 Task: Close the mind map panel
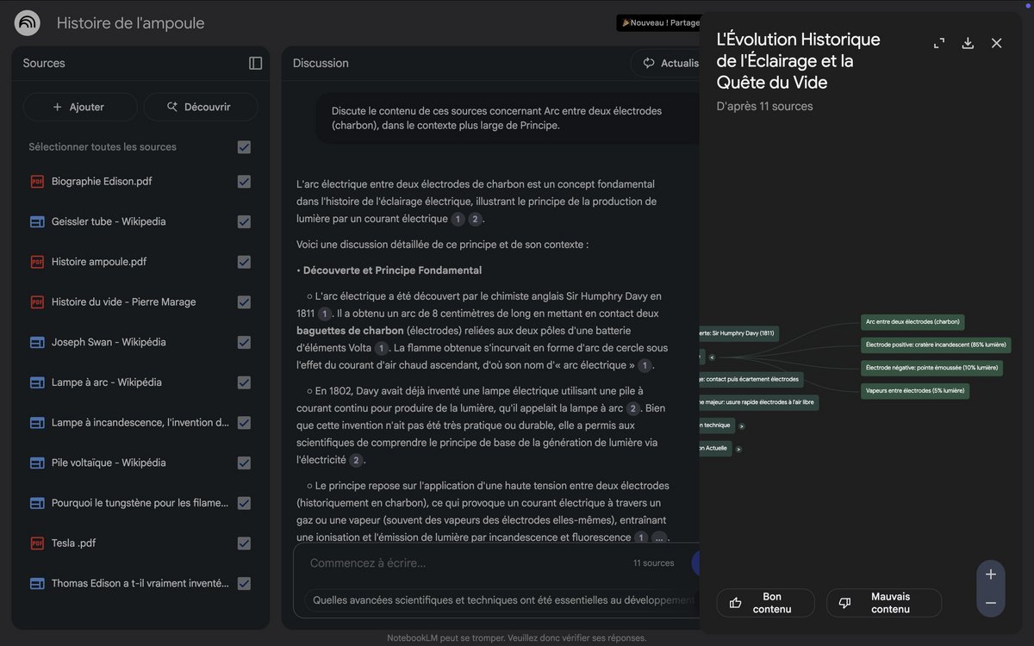click(x=997, y=43)
